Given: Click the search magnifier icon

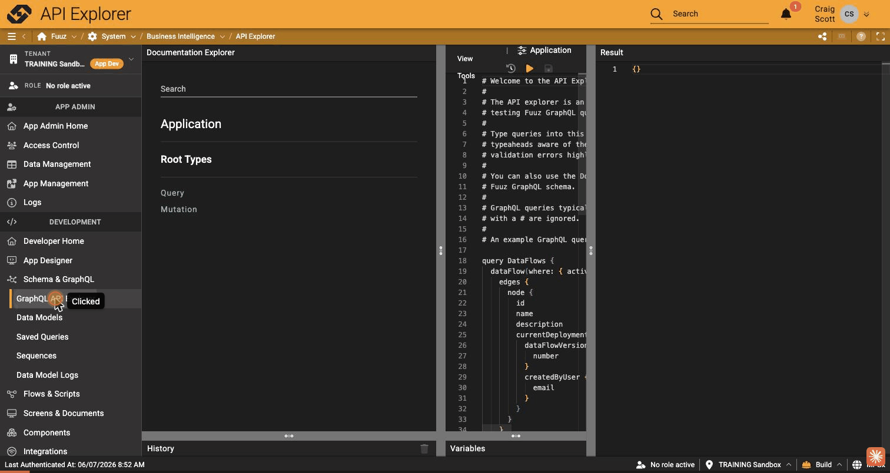Looking at the screenshot, I should 657,14.
